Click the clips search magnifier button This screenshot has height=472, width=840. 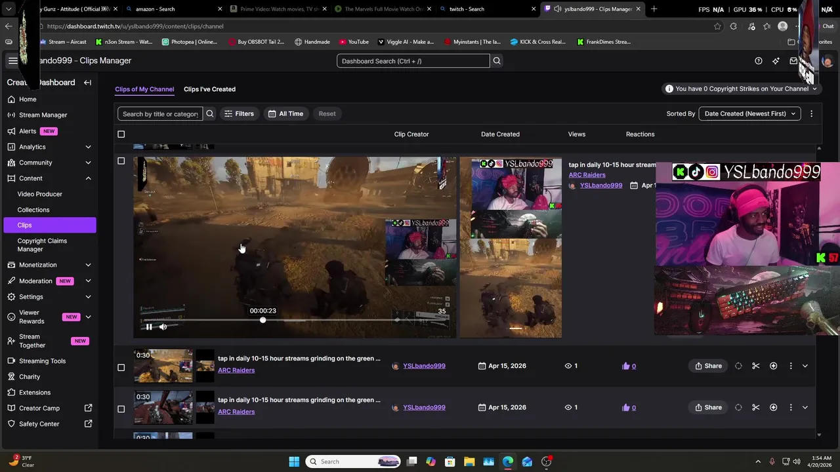click(x=210, y=113)
